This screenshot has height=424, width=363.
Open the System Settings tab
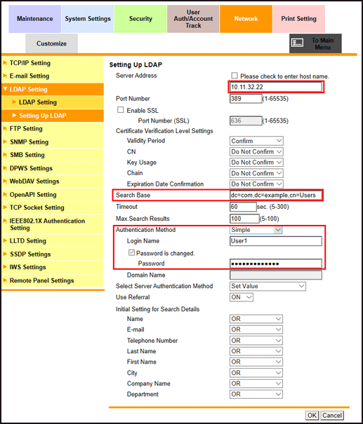coord(88,19)
